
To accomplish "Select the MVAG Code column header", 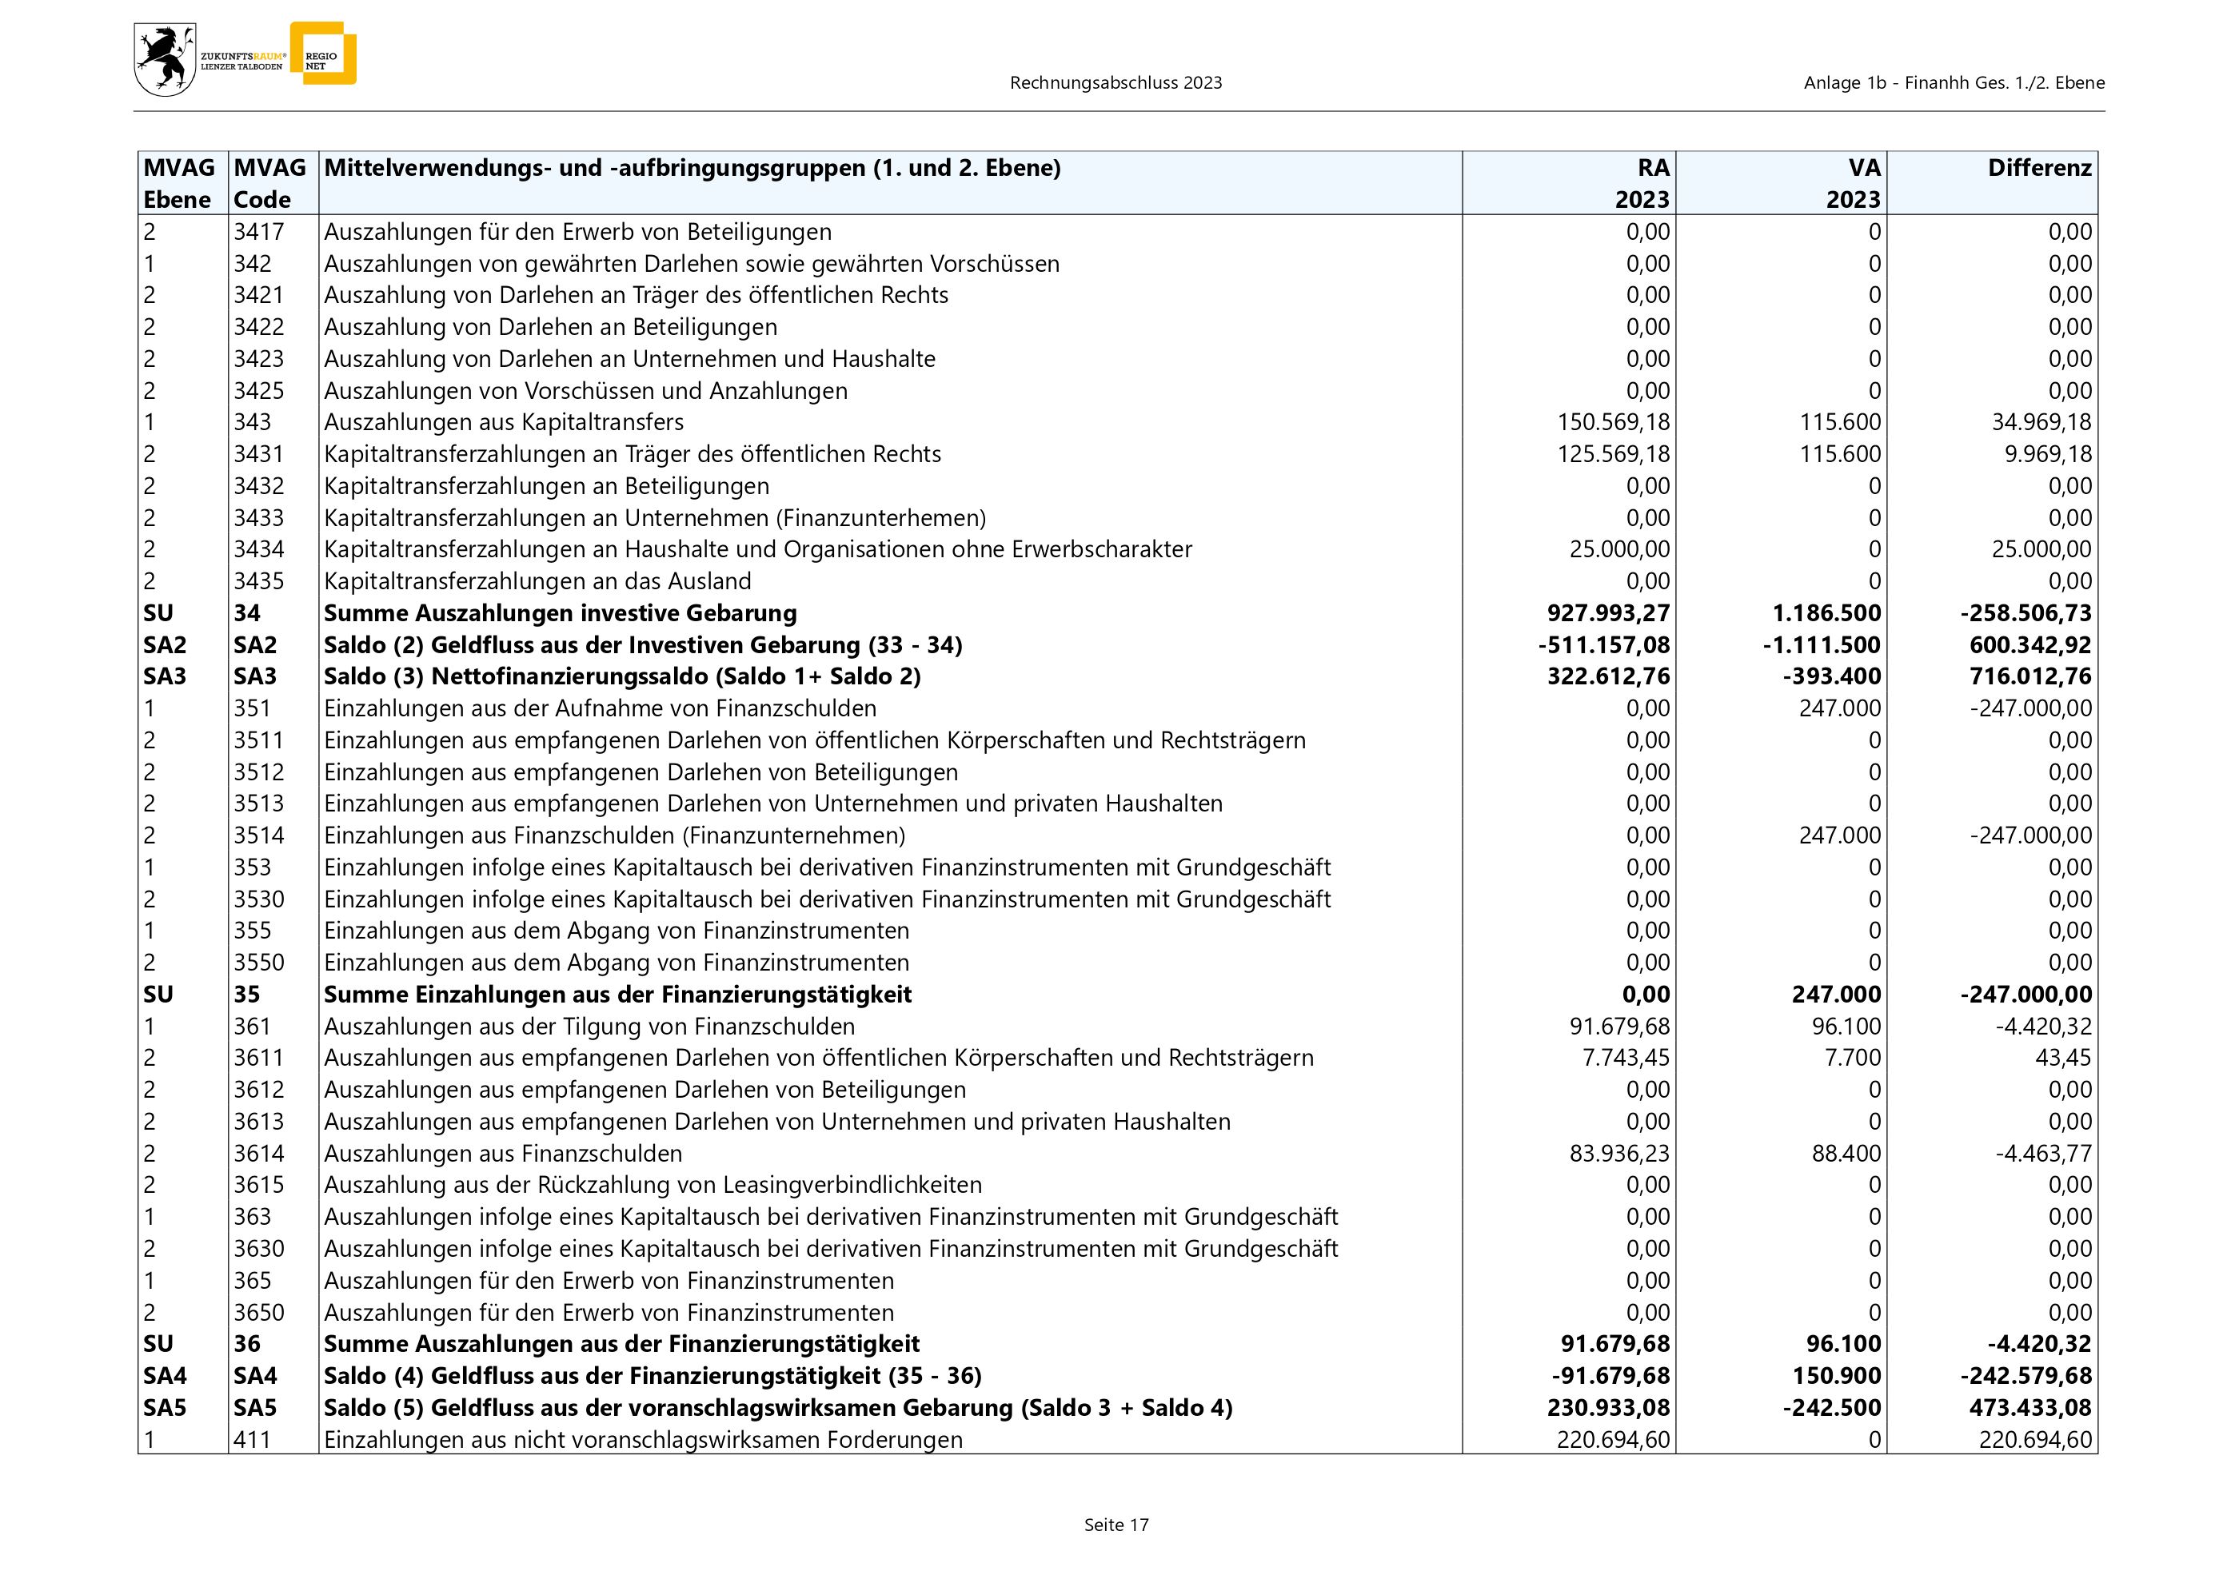I will tap(270, 183).
